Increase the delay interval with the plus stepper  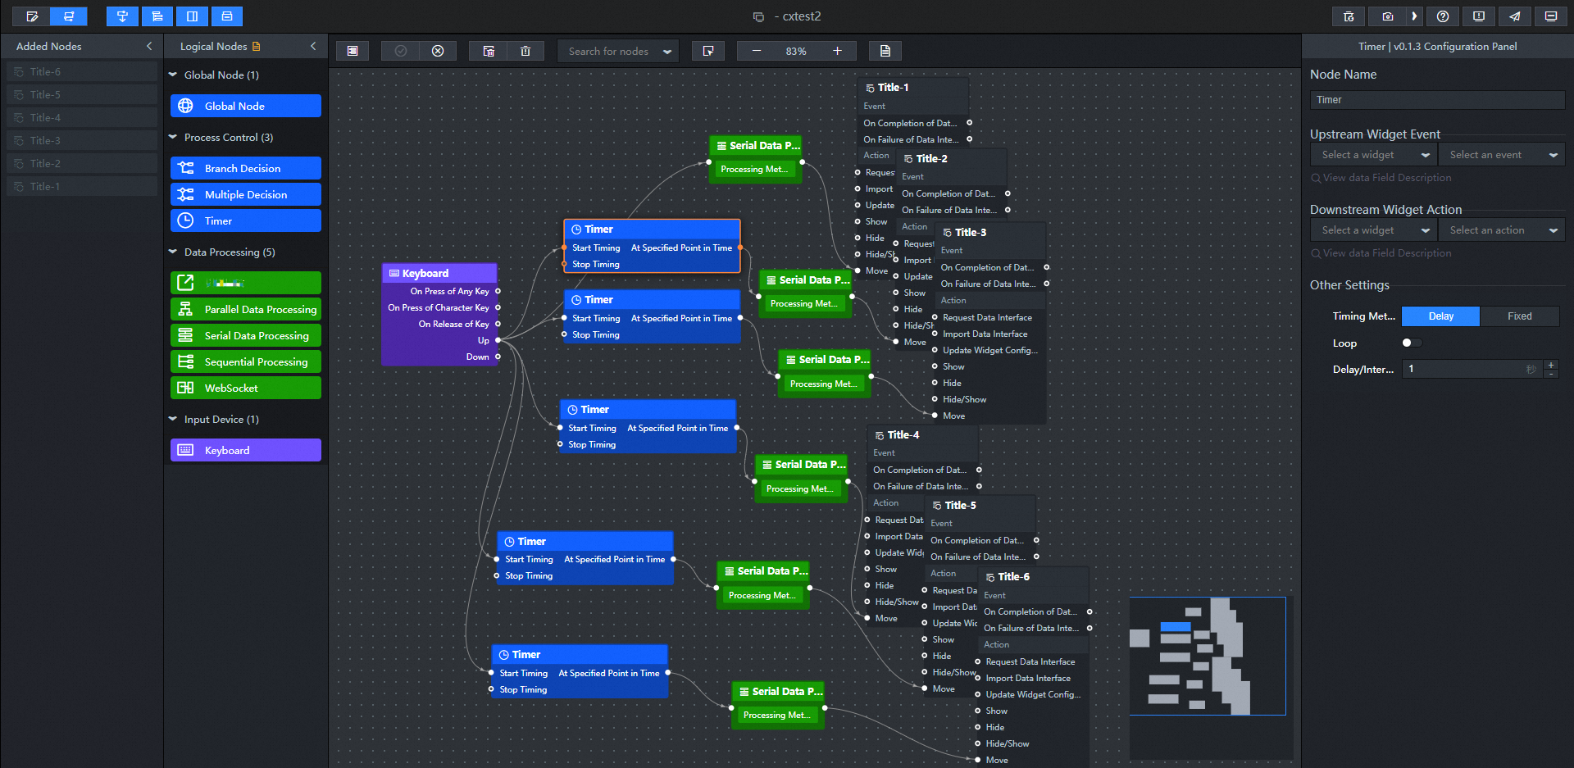point(1551,365)
